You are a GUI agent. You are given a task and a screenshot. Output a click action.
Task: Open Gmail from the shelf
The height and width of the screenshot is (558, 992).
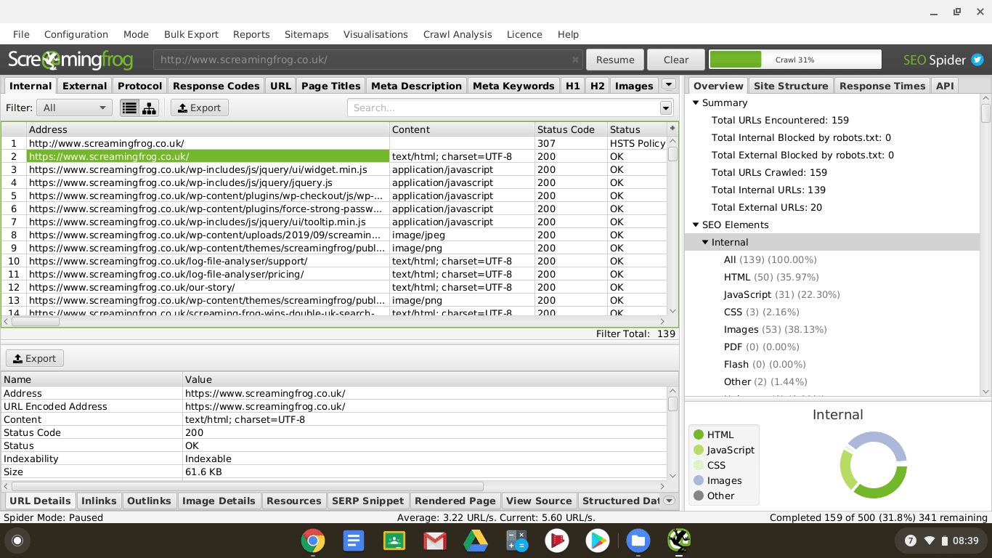[435, 541]
